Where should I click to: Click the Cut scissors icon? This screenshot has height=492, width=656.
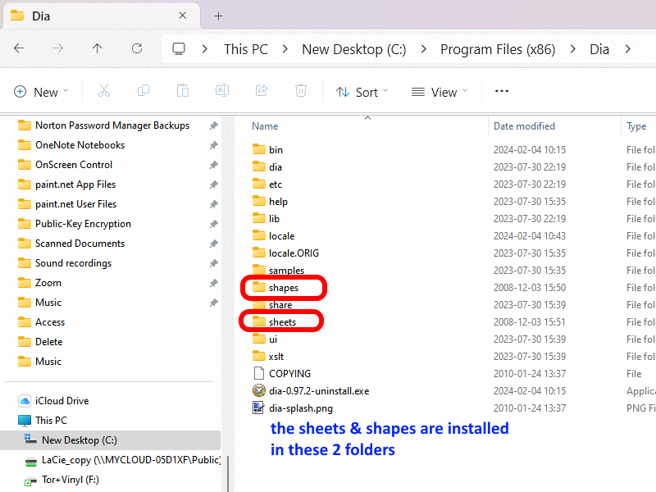(104, 91)
